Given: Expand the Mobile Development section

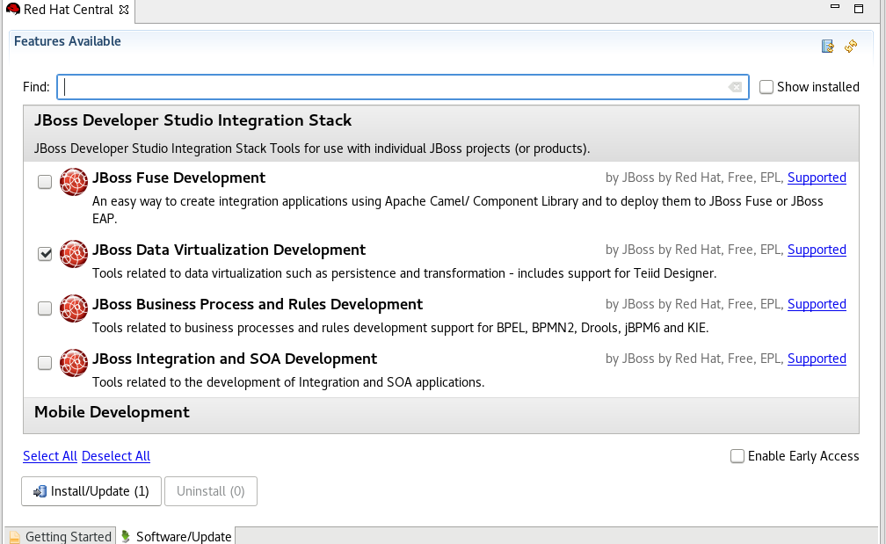Looking at the screenshot, I should coord(111,411).
